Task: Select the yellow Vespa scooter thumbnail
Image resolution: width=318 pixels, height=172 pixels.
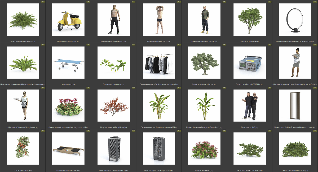Action: [68, 20]
